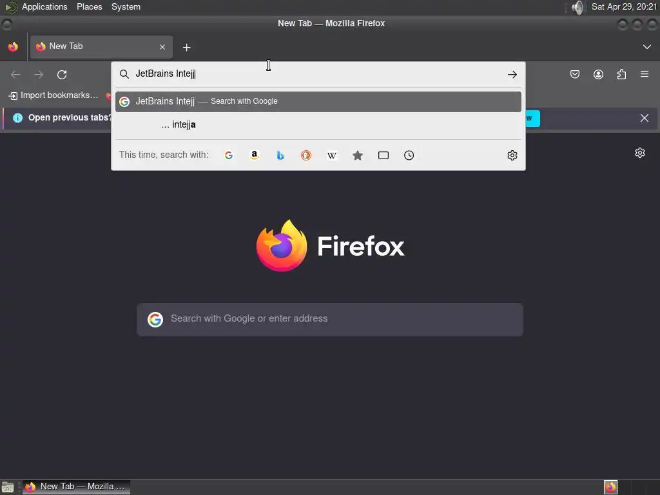Click the Firefox logo on the new tab page
This screenshot has height=495, width=660.
pos(331,246)
